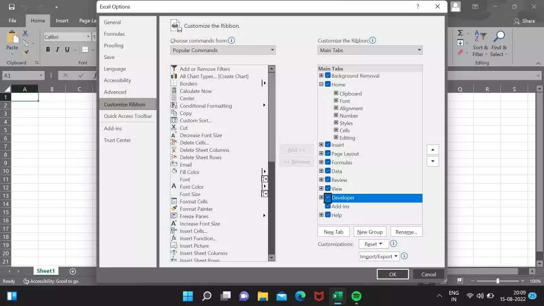Expand the View tab node
The height and width of the screenshot is (306, 544).
321,188
